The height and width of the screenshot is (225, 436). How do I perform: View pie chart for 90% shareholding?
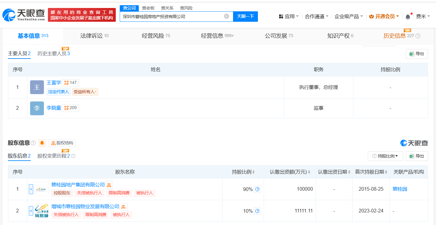[257, 189]
